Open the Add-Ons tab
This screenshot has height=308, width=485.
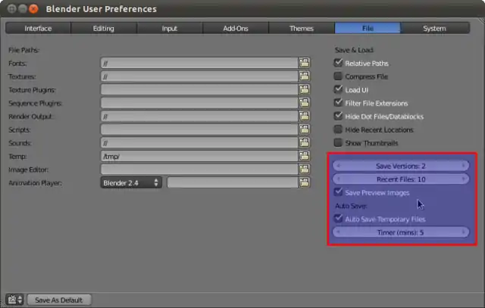click(236, 28)
